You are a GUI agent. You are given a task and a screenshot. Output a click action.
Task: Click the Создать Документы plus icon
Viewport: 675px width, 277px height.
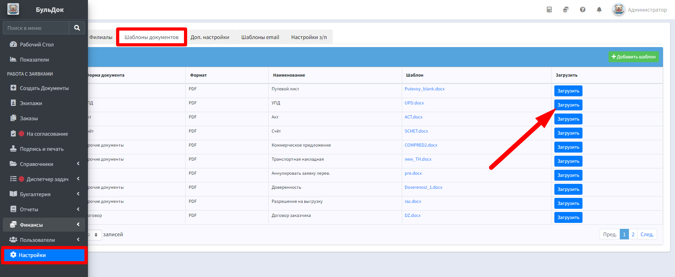click(x=13, y=88)
